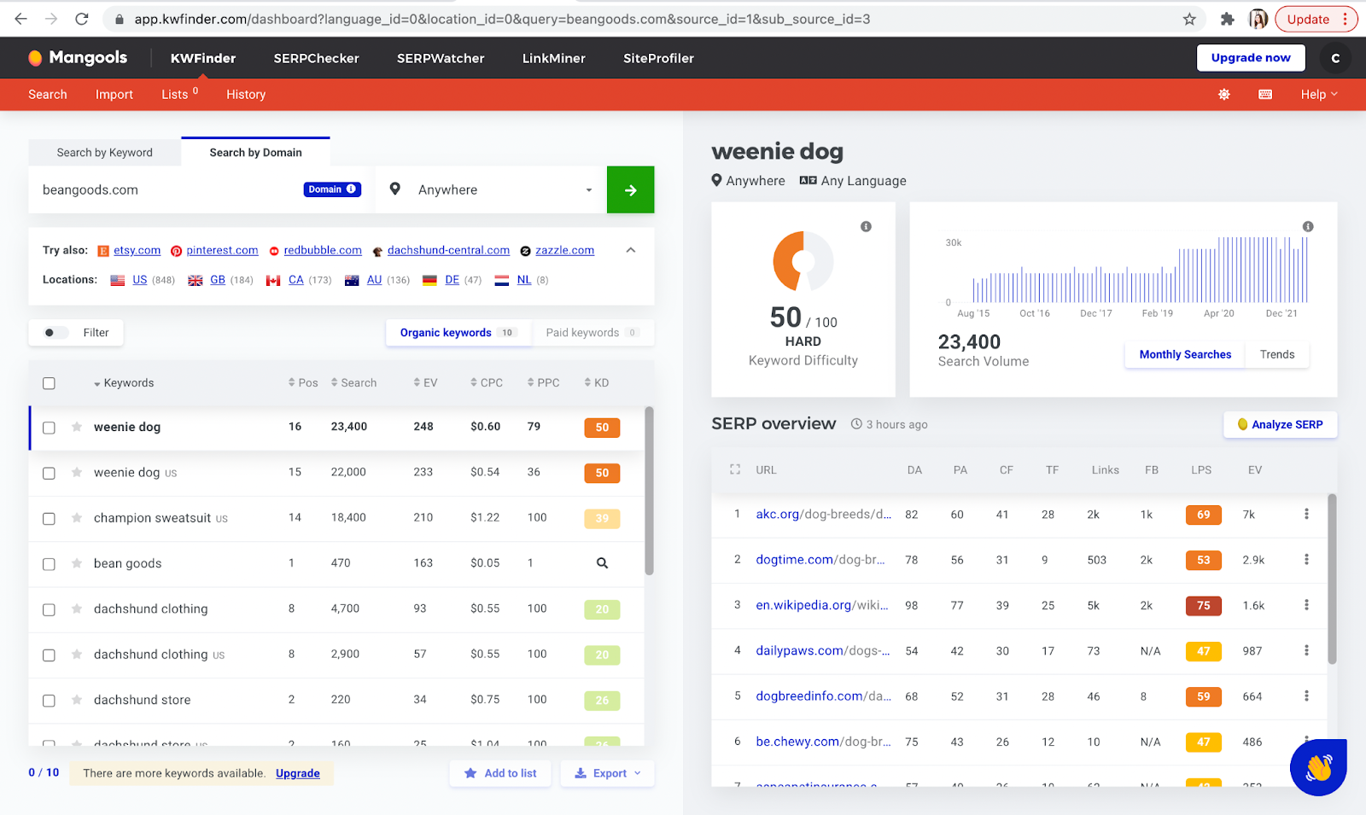Viewport: 1366px width, 815px height.
Task: Open SERPChecker in top navigation
Action: pos(317,58)
